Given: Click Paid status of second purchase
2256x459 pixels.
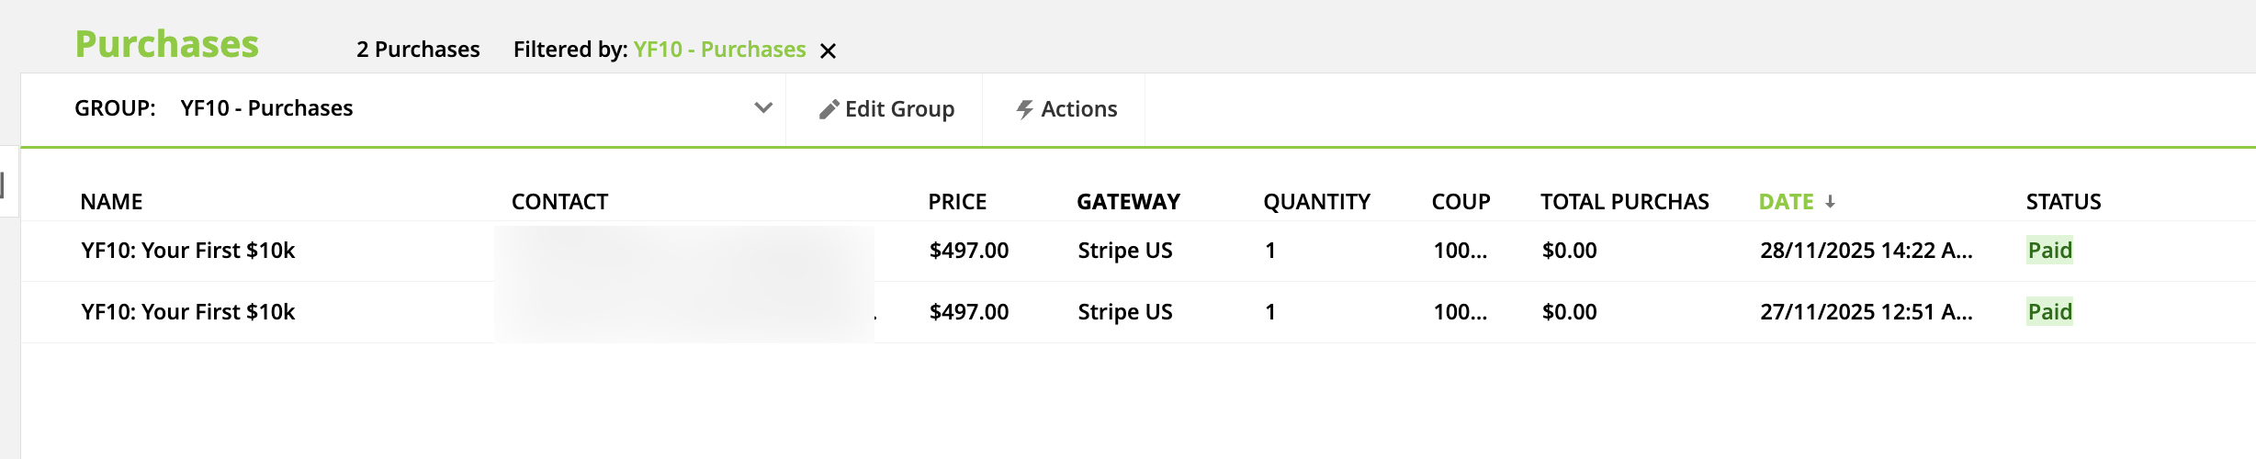Looking at the screenshot, I should (x=2049, y=312).
